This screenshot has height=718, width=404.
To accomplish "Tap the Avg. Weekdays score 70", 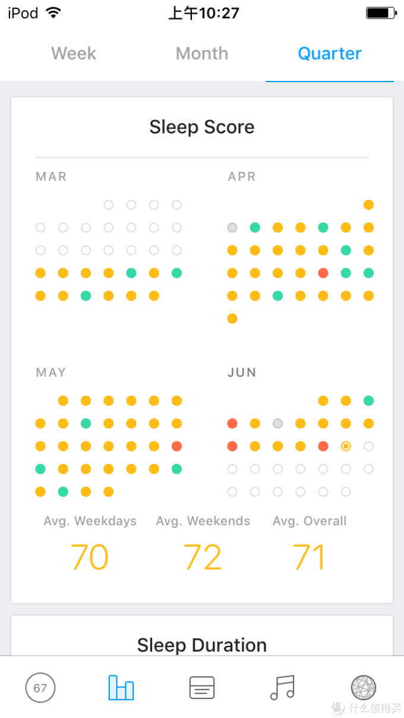I will [90, 557].
